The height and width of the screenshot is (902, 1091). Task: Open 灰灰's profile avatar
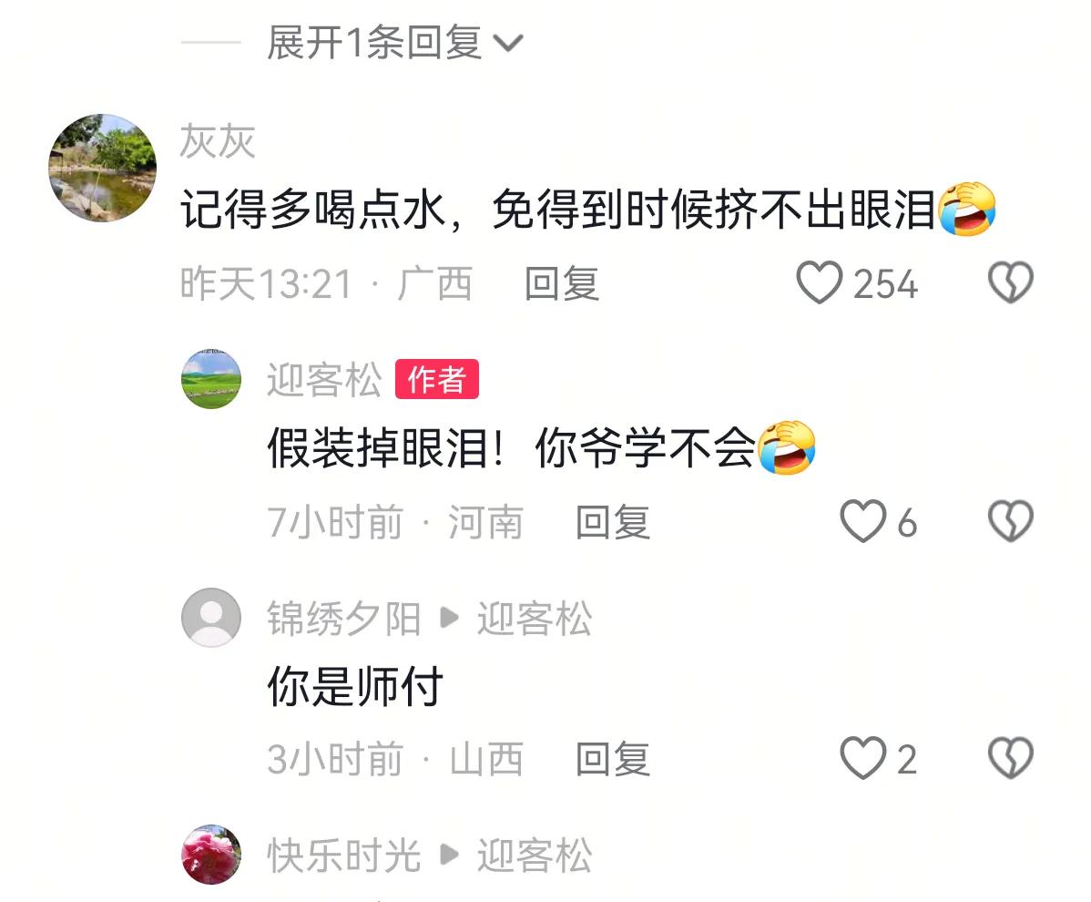[x=102, y=168]
